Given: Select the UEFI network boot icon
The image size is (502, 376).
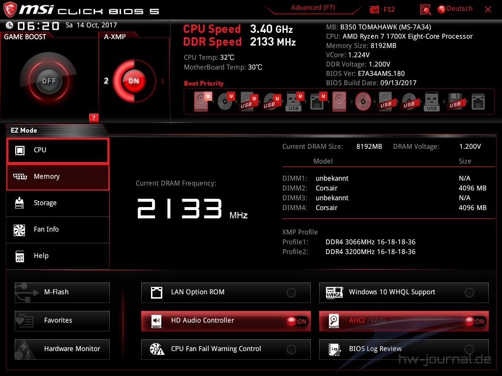Looking at the screenshot, I should (318, 102).
